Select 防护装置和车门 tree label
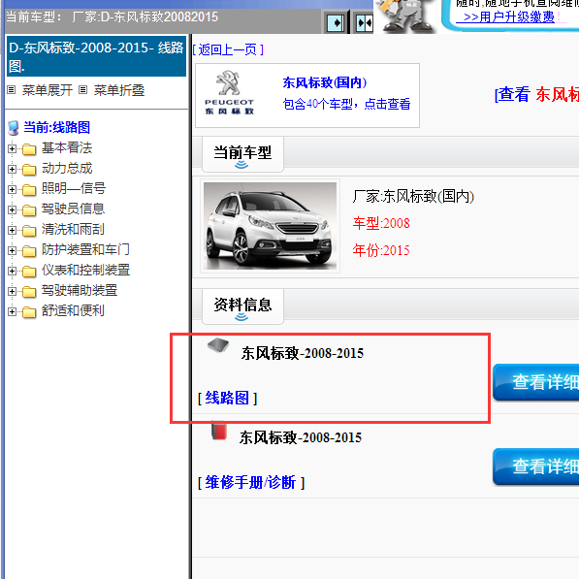579x579 pixels. (85, 249)
